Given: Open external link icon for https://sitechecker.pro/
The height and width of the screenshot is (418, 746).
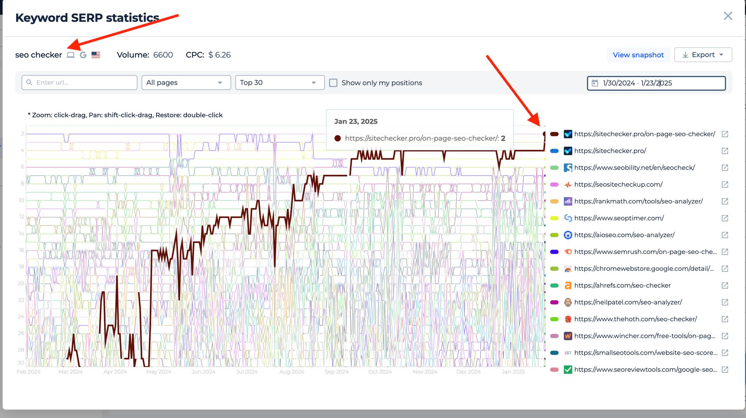Looking at the screenshot, I should point(725,151).
